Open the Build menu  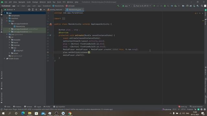(x=49, y=2)
